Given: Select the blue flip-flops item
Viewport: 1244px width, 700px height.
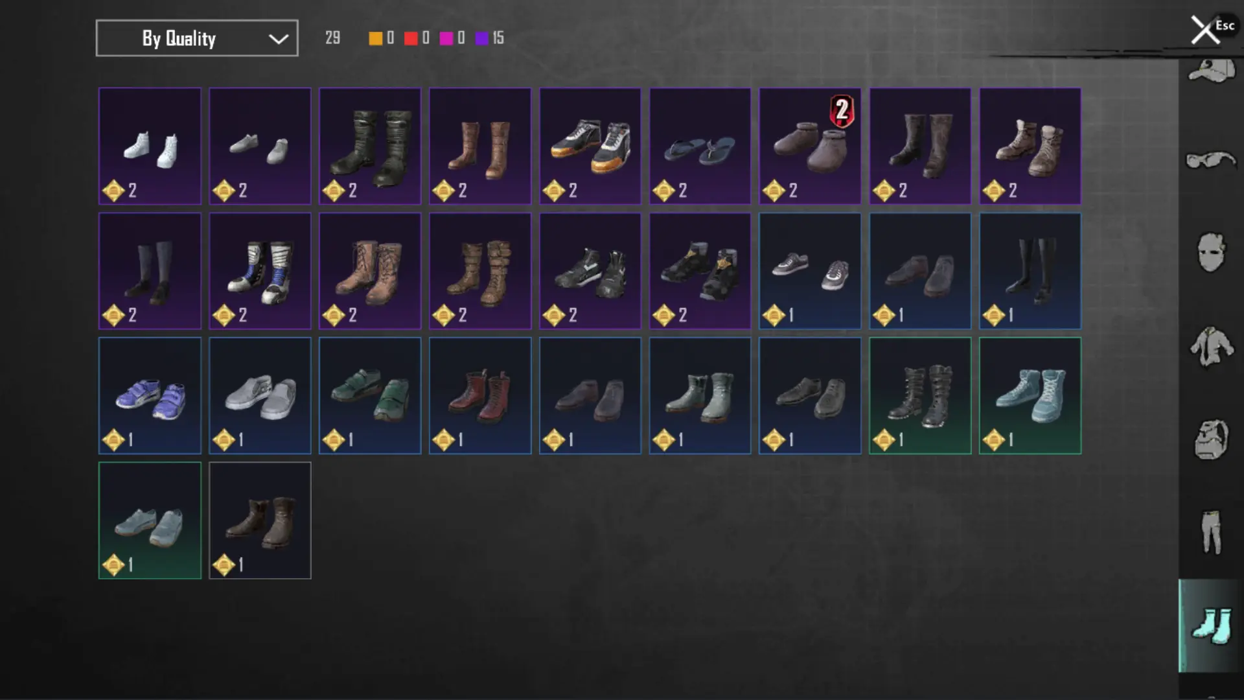Looking at the screenshot, I should pos(700,146).
